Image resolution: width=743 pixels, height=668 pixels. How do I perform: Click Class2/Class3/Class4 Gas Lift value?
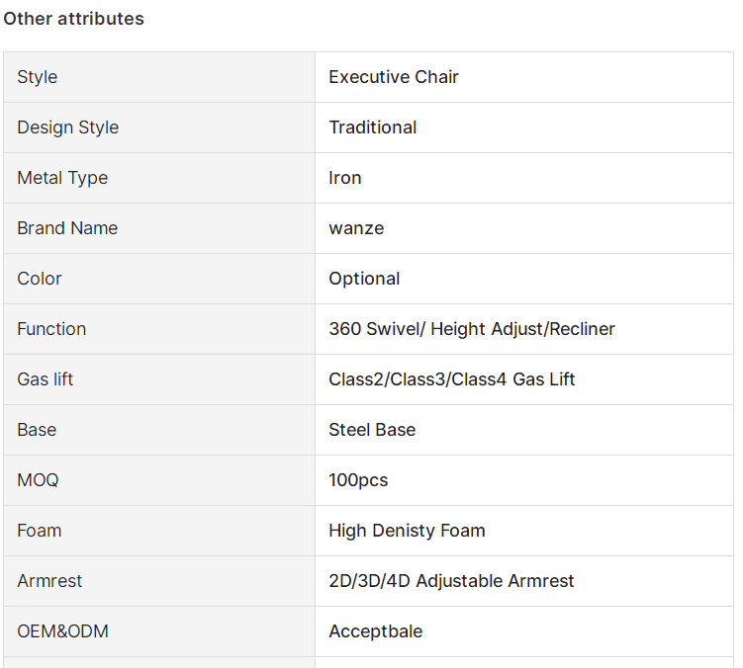point(451,379)
